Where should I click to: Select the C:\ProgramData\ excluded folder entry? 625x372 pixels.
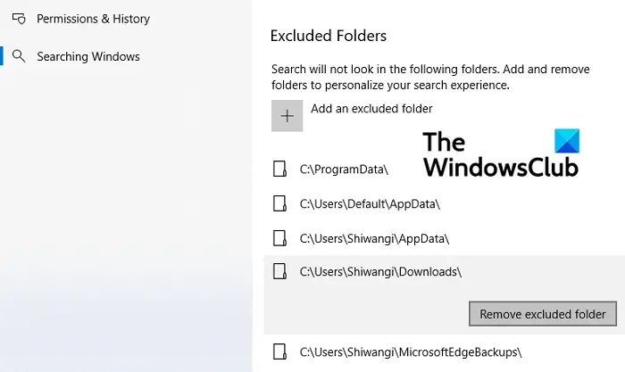coord(344,169)
